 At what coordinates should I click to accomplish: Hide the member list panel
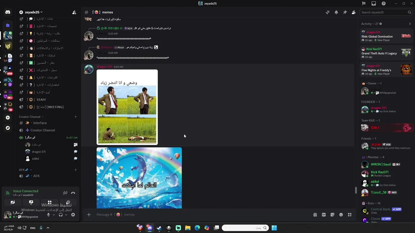pyautogui.click(x=354, y=12)
